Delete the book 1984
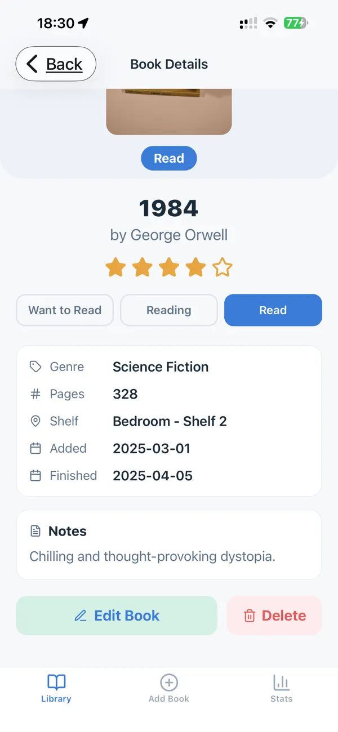338x732 pixels. pyautogui.click(x=274, y=615)
